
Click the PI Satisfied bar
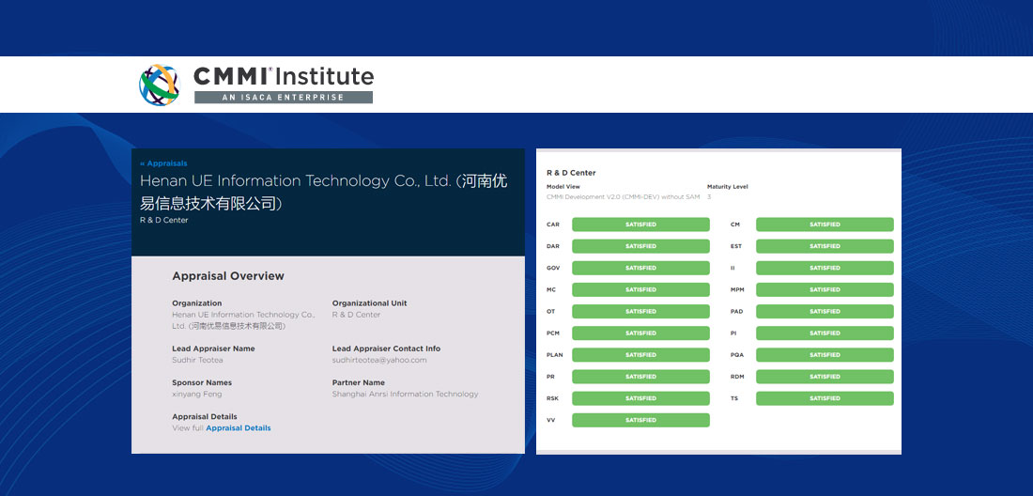[825, 333]
